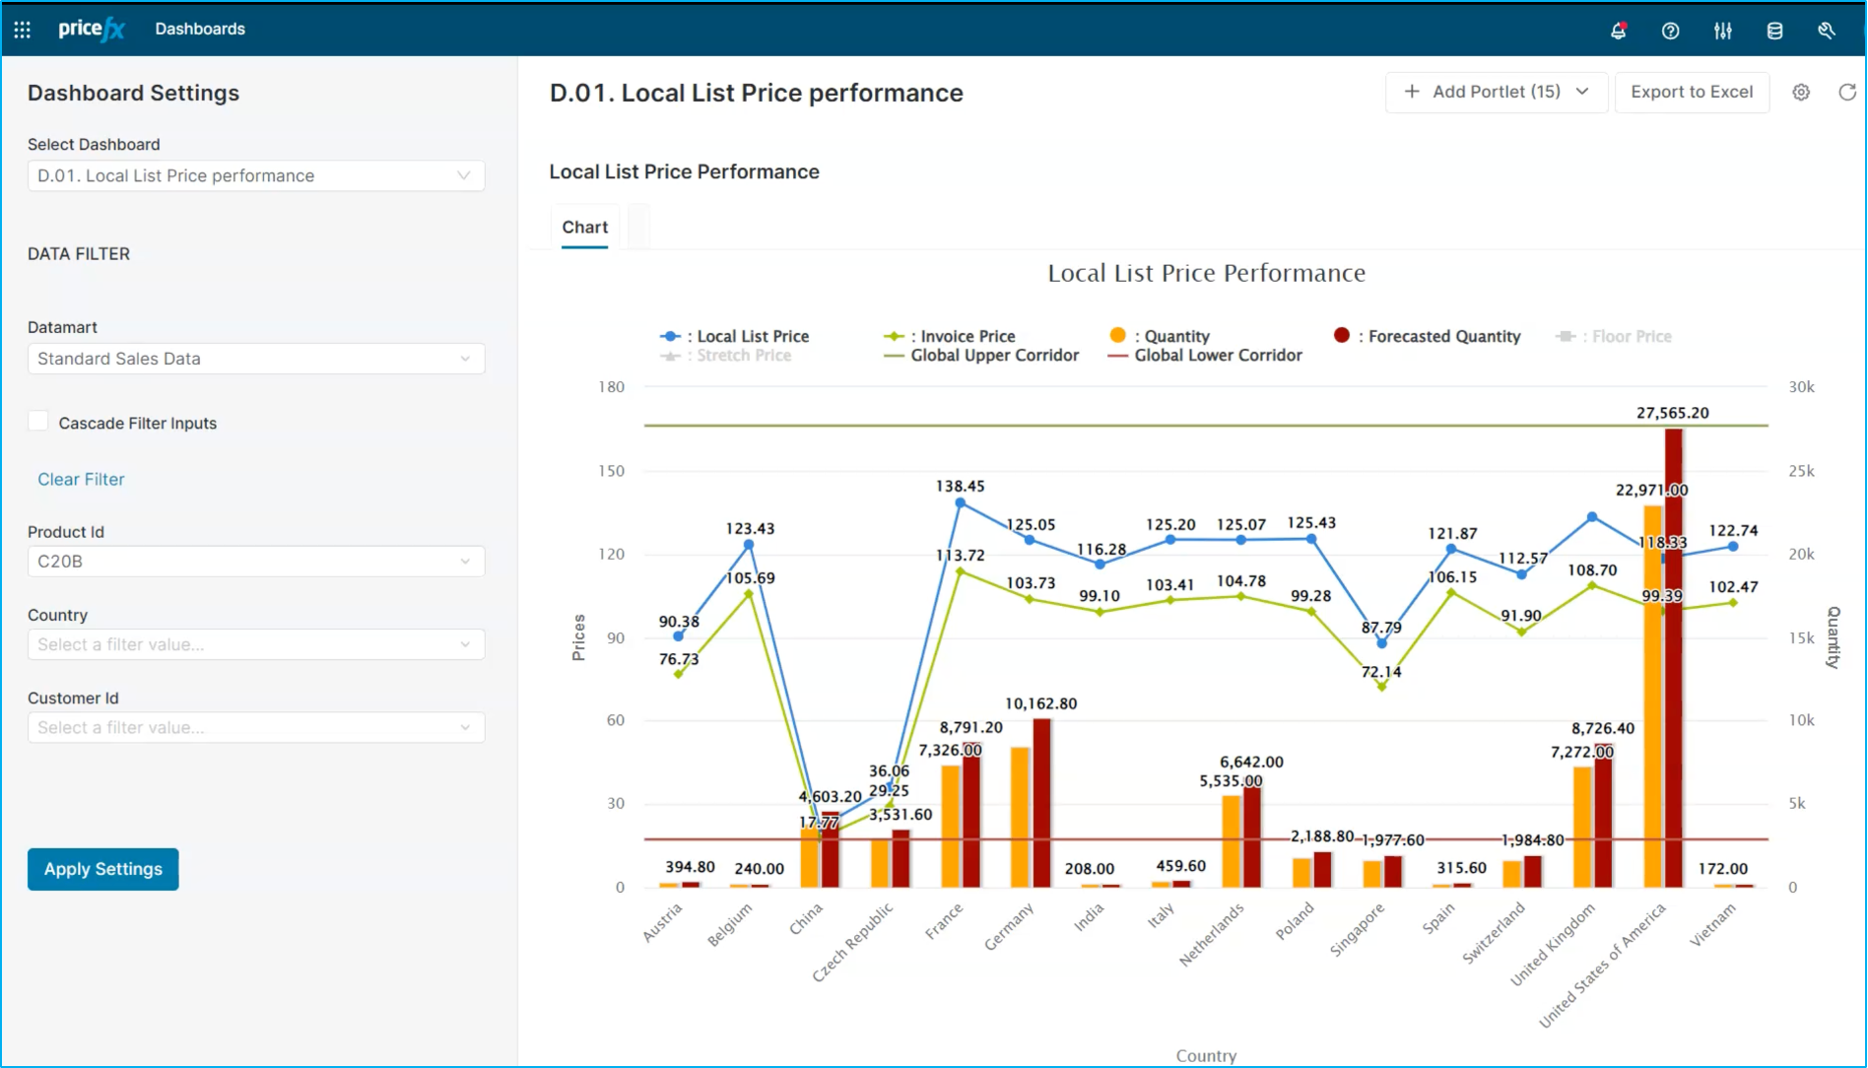Viewport: 1868px width, 1068px height.
Task: Switch to the Chart tab
Action: (x=585, y=227)
